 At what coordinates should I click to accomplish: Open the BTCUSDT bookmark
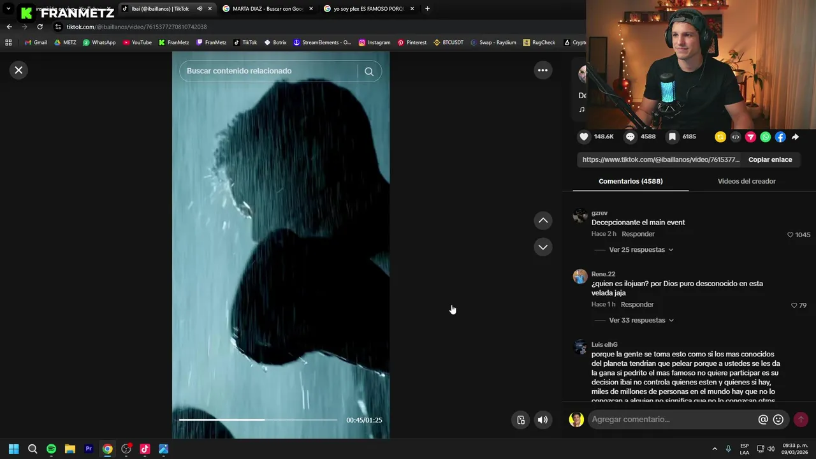[x=448, y=43]
